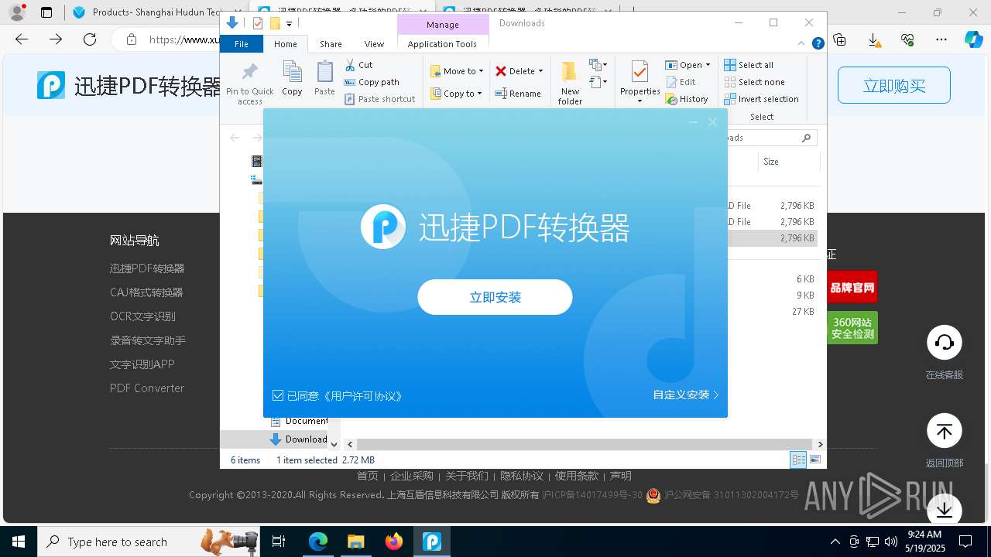Open the Easy access dropdown
This screenshot has height=557, width=991.
click(x=598, y=81)
